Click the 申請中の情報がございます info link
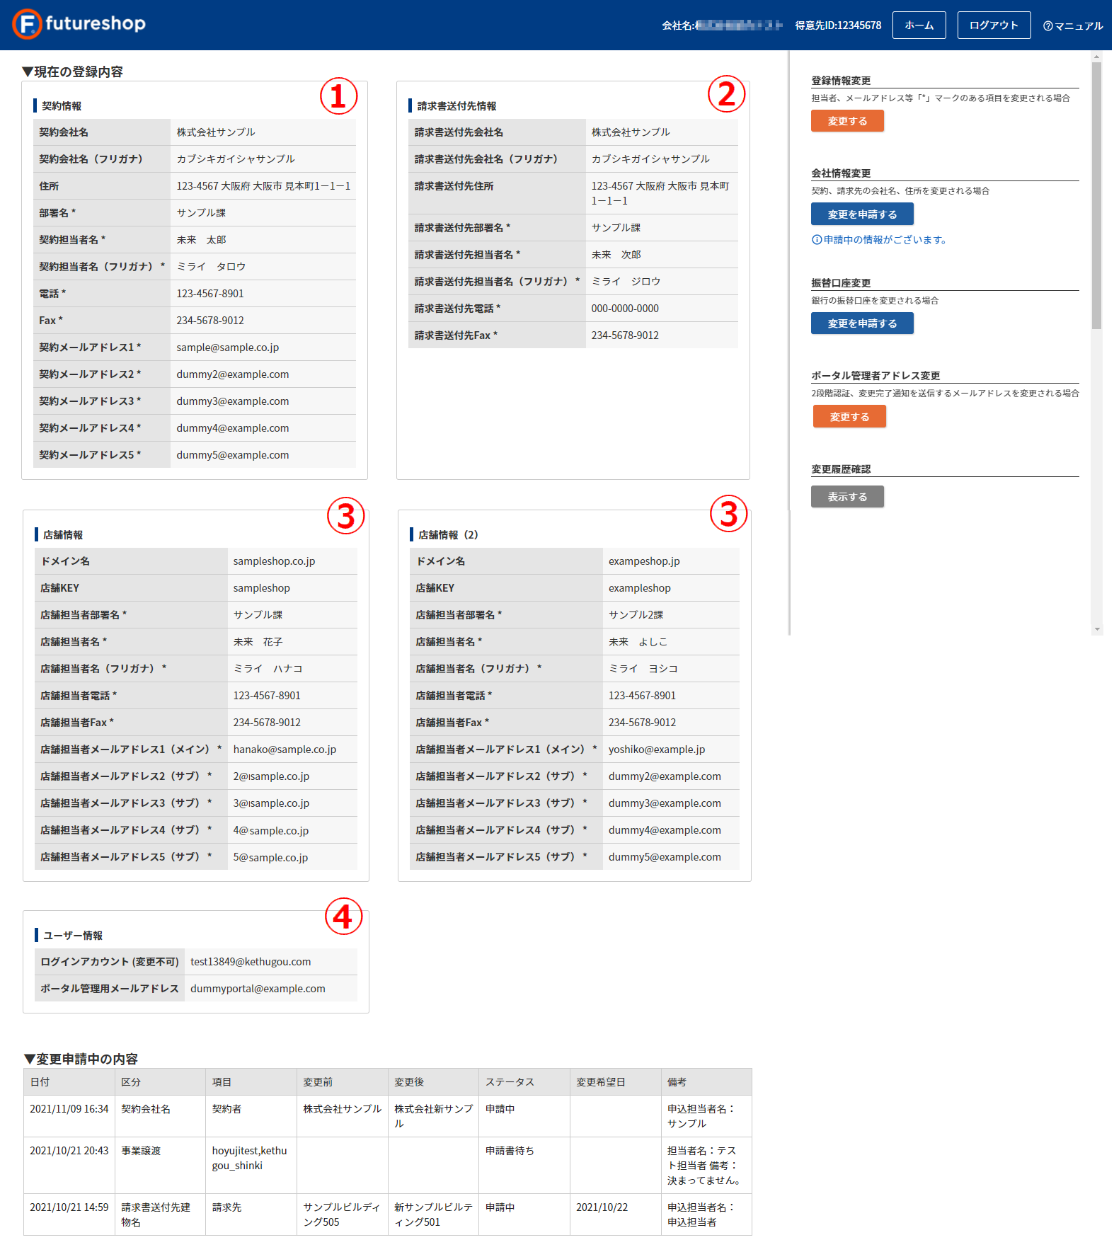Image resolution: width=1114 pixels, height=1252 pixels. (880, 240)
